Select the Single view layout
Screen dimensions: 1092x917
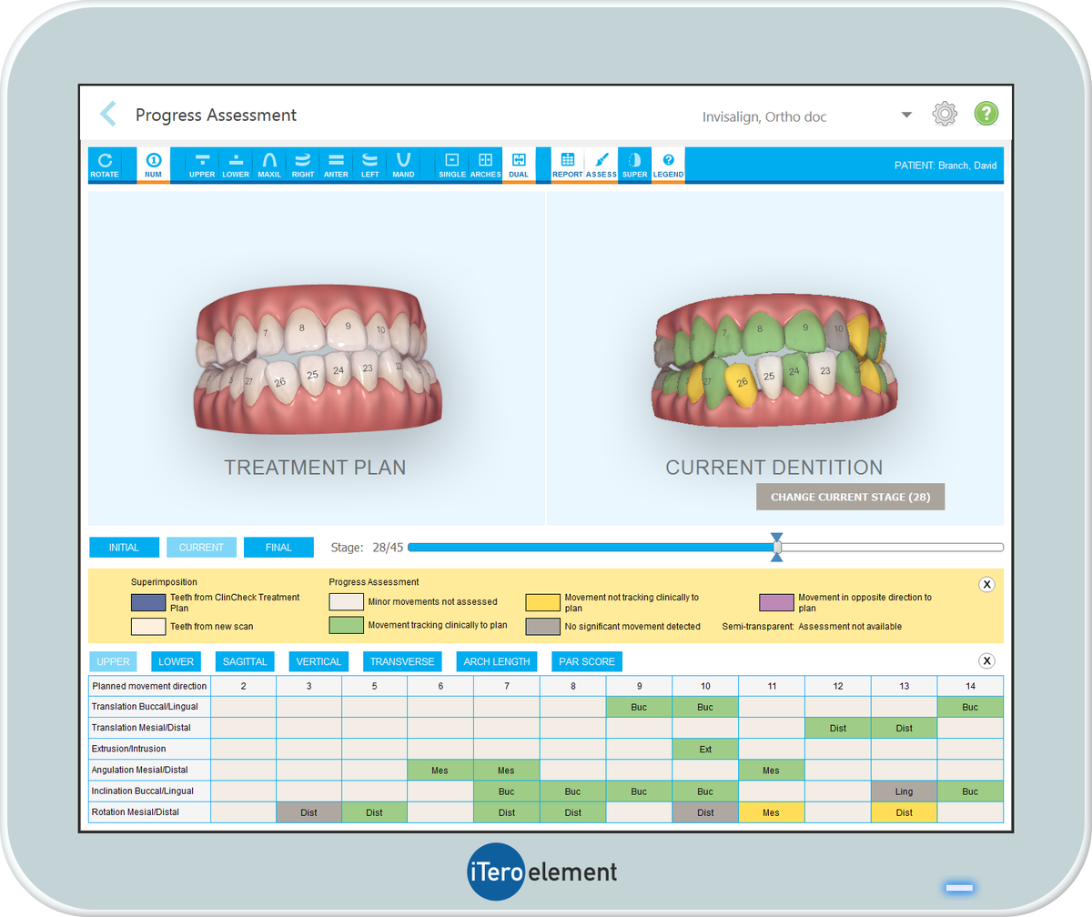(451, 165)
